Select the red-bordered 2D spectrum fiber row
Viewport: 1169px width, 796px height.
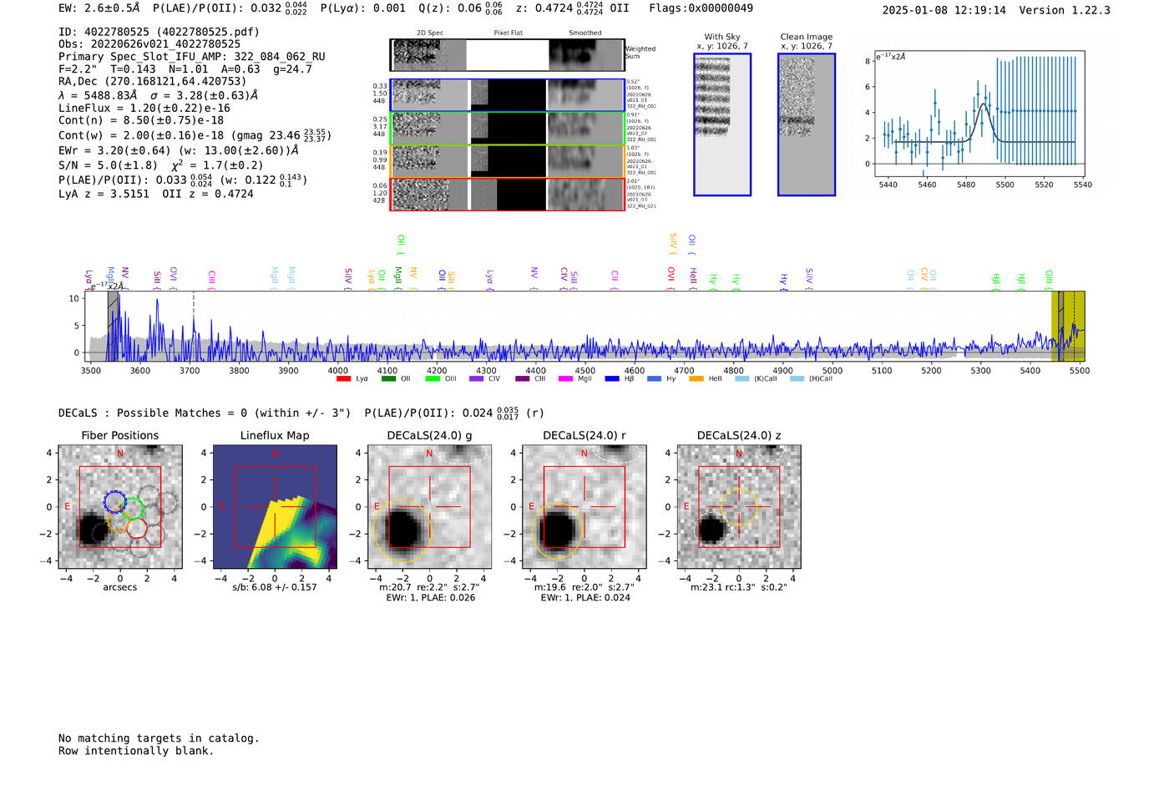[x=507, y=194]
